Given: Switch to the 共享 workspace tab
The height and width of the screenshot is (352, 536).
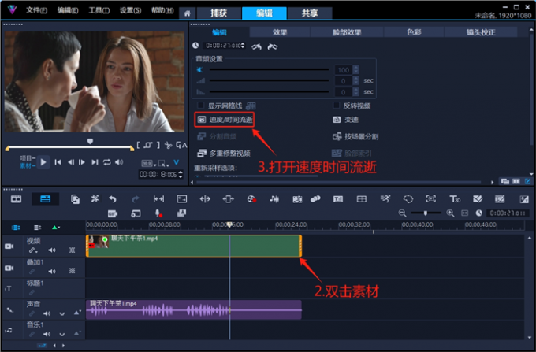Looking at the screenshot, I should tap(310, 13).
